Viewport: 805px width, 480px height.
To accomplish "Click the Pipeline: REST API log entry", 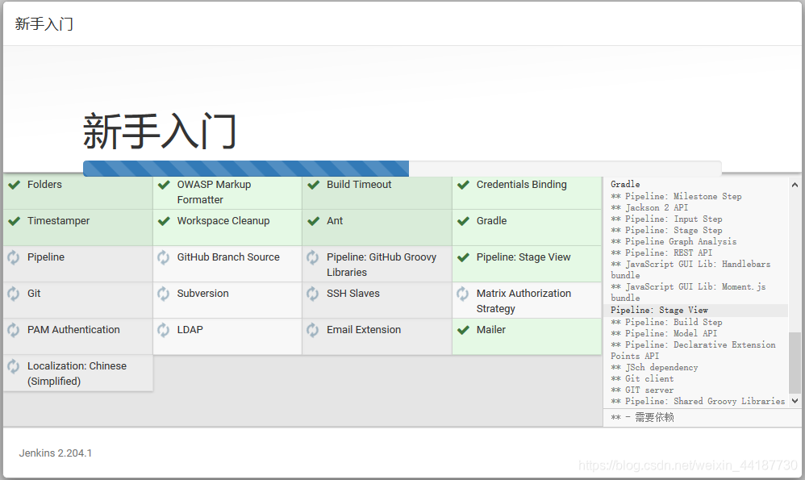I will [x=661, y=253].
